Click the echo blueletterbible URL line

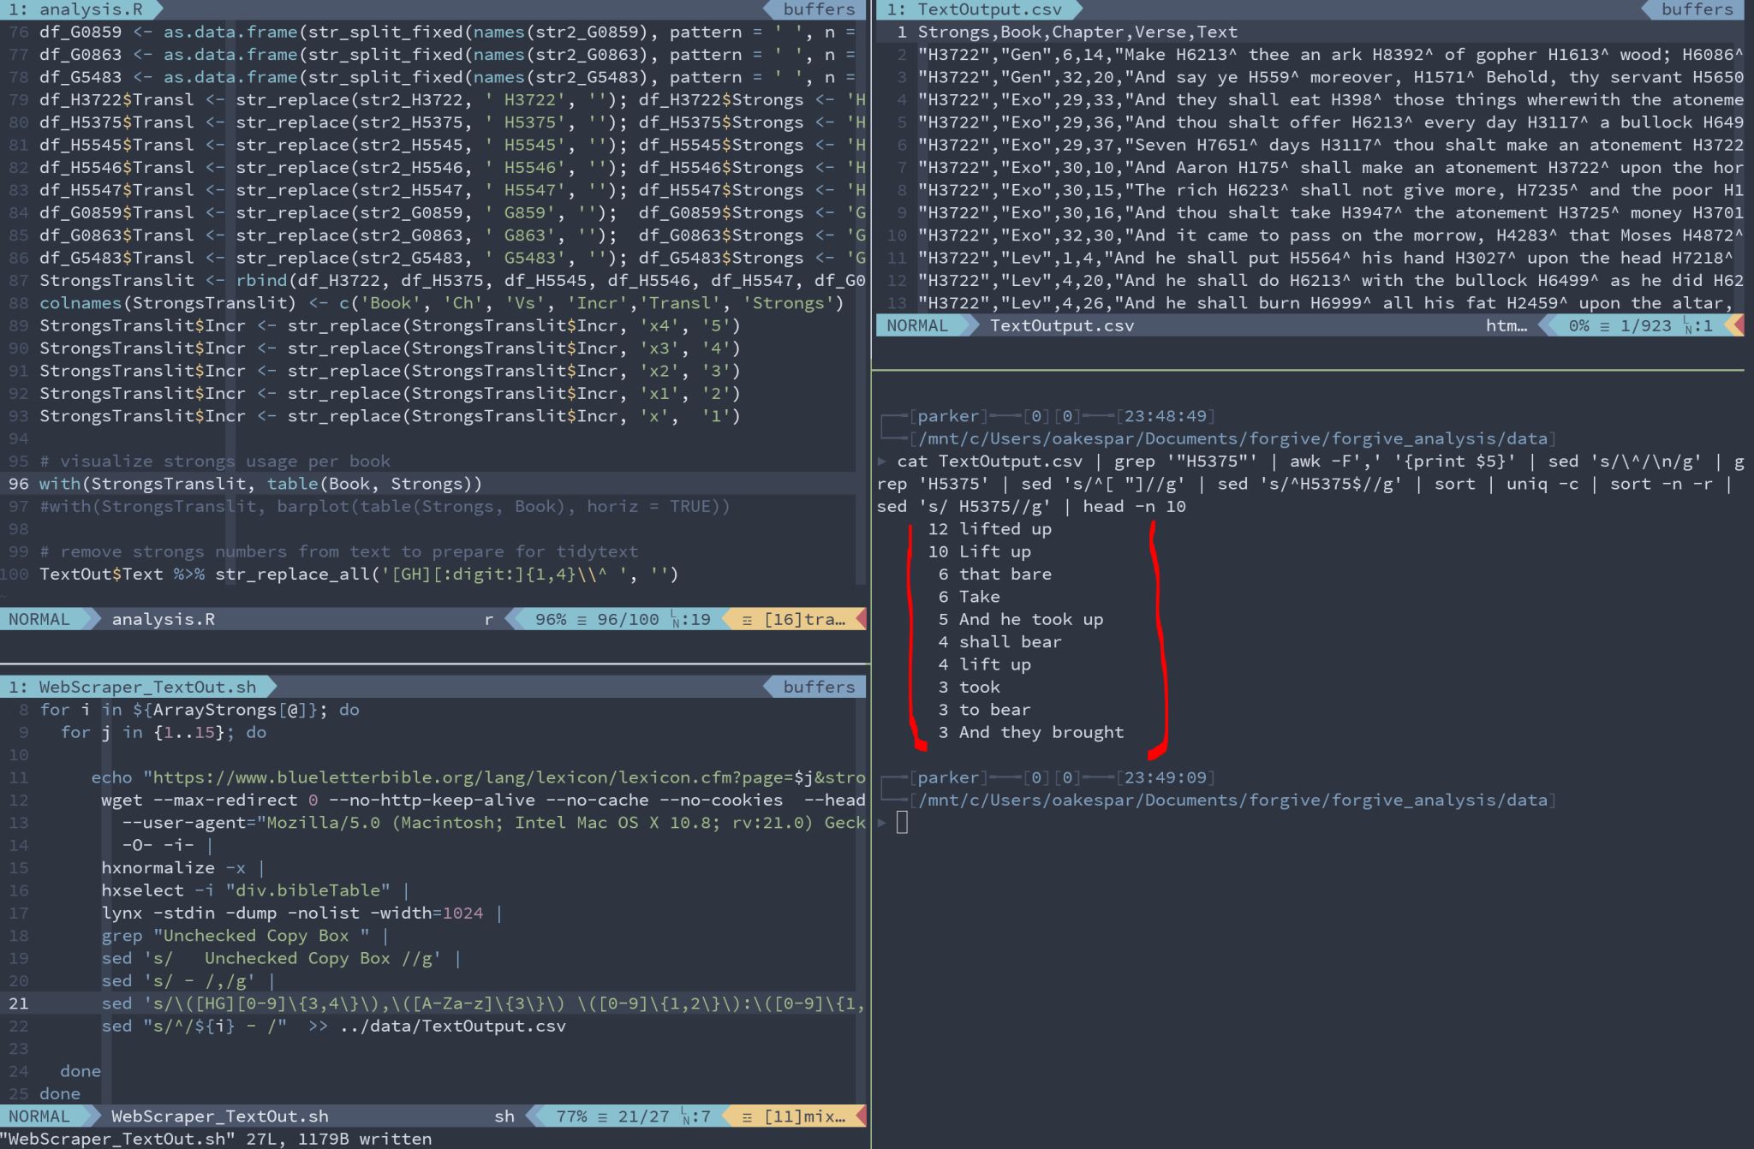(x=479, y=777)
